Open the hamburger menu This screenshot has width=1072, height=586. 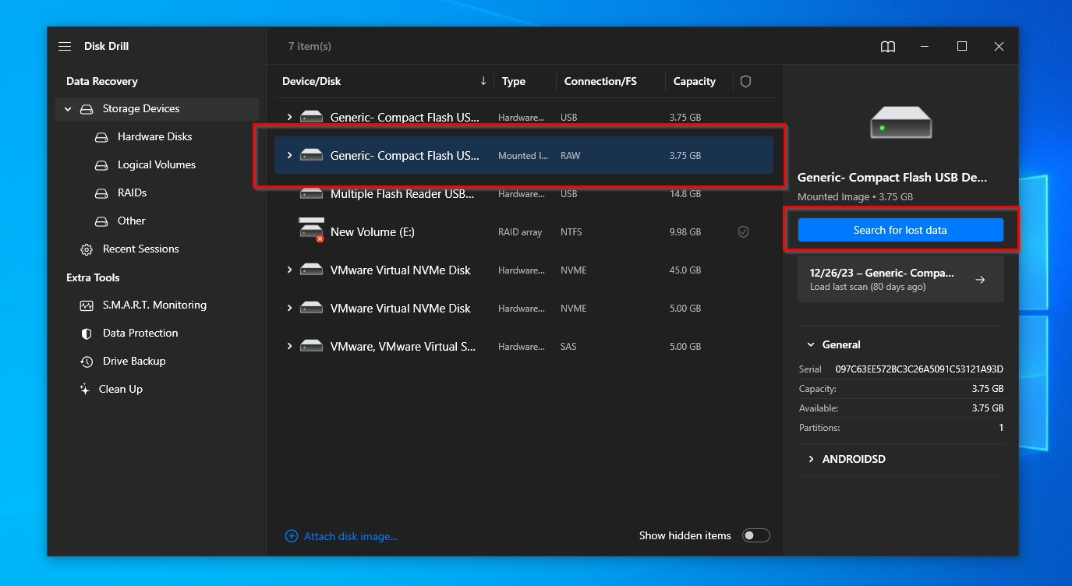65,47
